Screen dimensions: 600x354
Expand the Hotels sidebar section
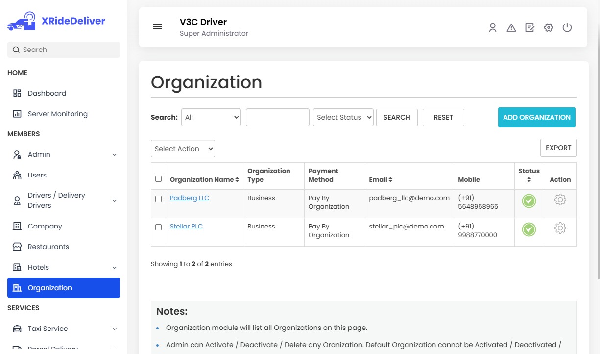(x=63, y=267)
